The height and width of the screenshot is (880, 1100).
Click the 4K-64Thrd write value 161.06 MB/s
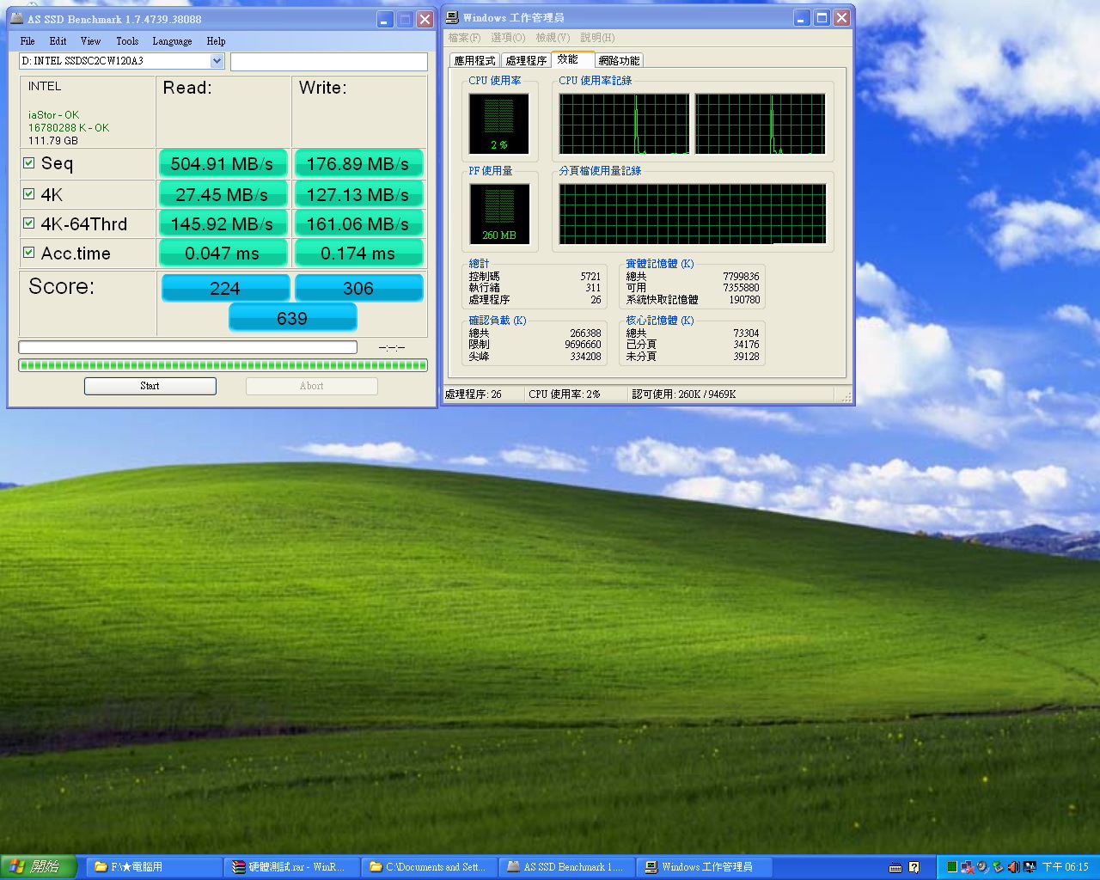357,223
